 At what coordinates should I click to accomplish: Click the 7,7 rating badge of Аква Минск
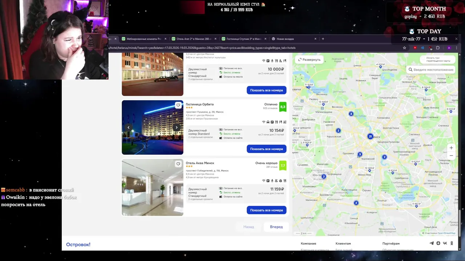click(x=283, y=166)
